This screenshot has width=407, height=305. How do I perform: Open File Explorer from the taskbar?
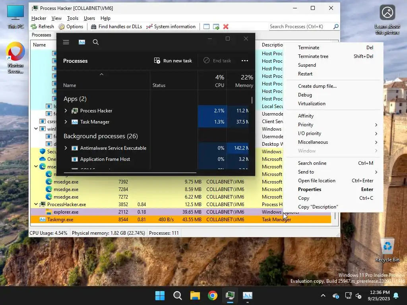195,295
